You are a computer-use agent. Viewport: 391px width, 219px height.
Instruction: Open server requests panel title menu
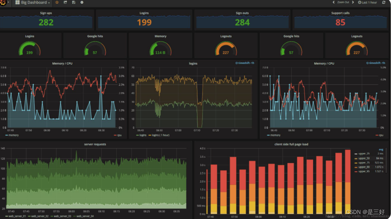pyautogui.click(x=95, y=144)
